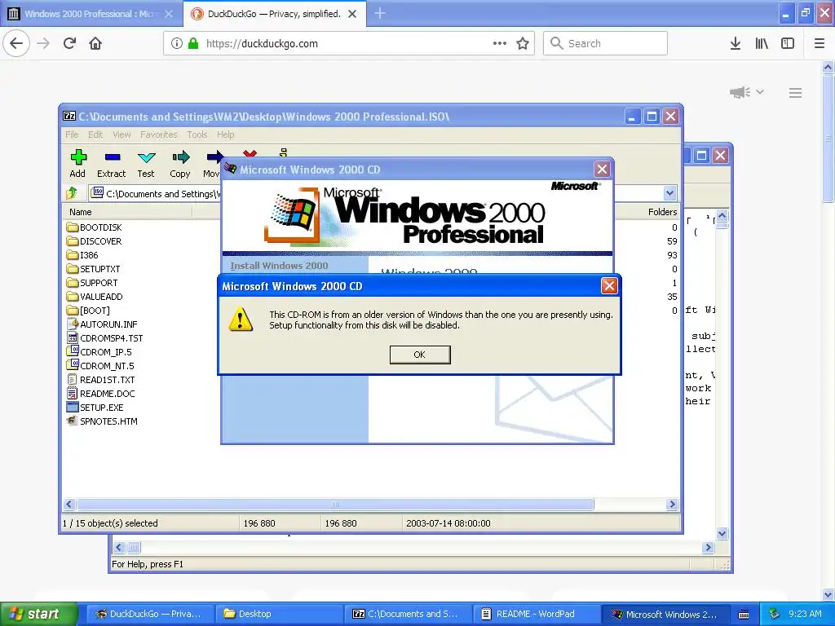
Task: Expand the 7-Zip address path dropdown
Action: pyautogui.click(x=670, y=193)
